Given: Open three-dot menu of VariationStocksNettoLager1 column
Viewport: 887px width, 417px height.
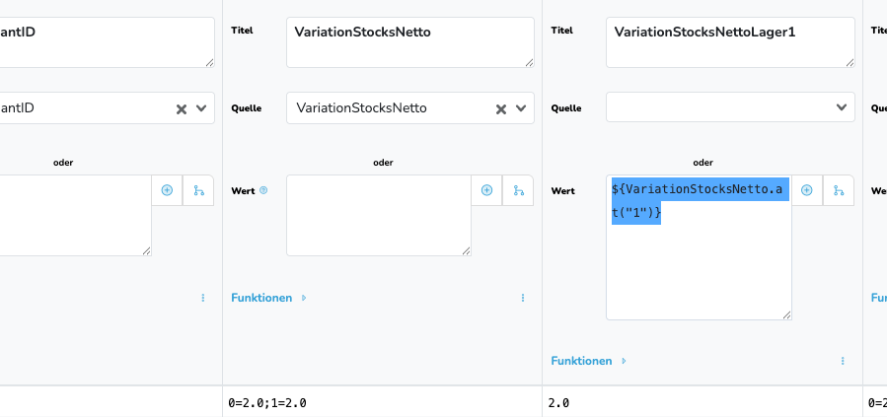Looking at the screenshot, I should 842,361.
